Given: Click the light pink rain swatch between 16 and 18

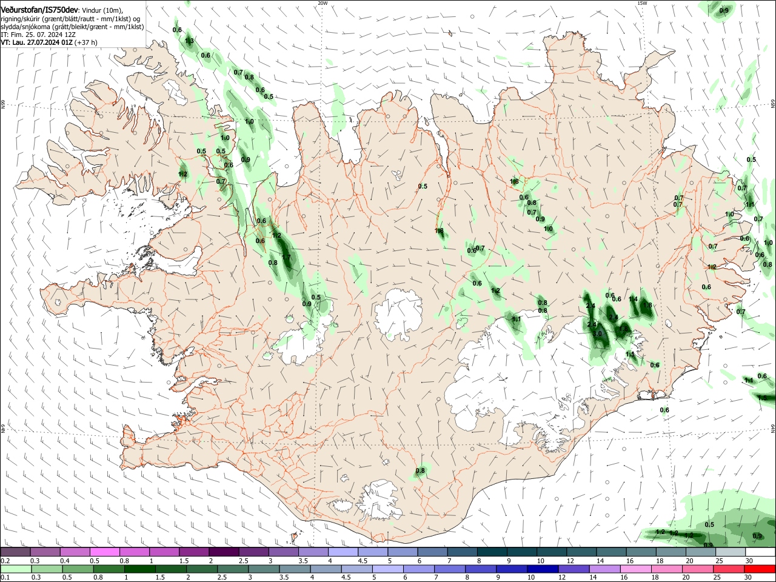Looking at the screenshot, I should pyautogui.click(x=637, y=569).
